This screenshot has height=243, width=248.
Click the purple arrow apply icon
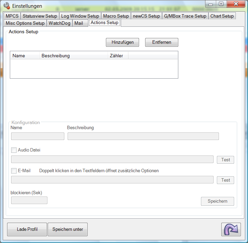pyautogui.click(x=231, y=229)
